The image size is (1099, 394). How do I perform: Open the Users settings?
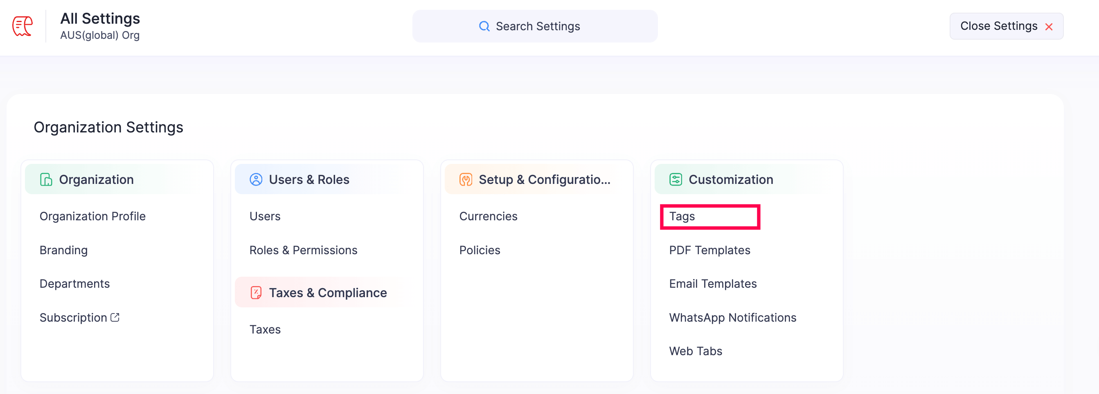pos(264,216)
